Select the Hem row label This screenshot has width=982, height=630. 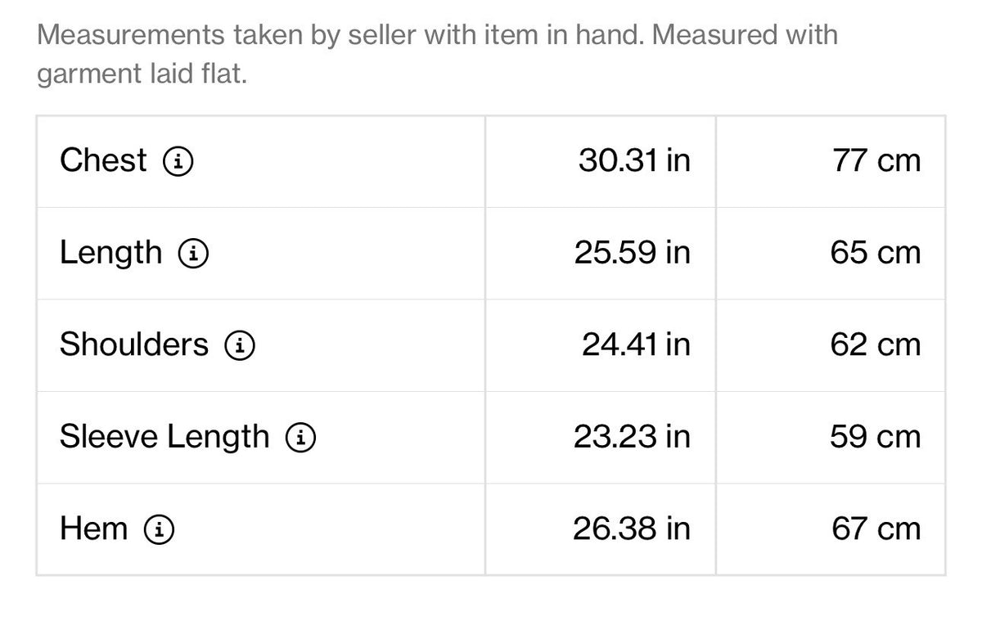(93, 529)
